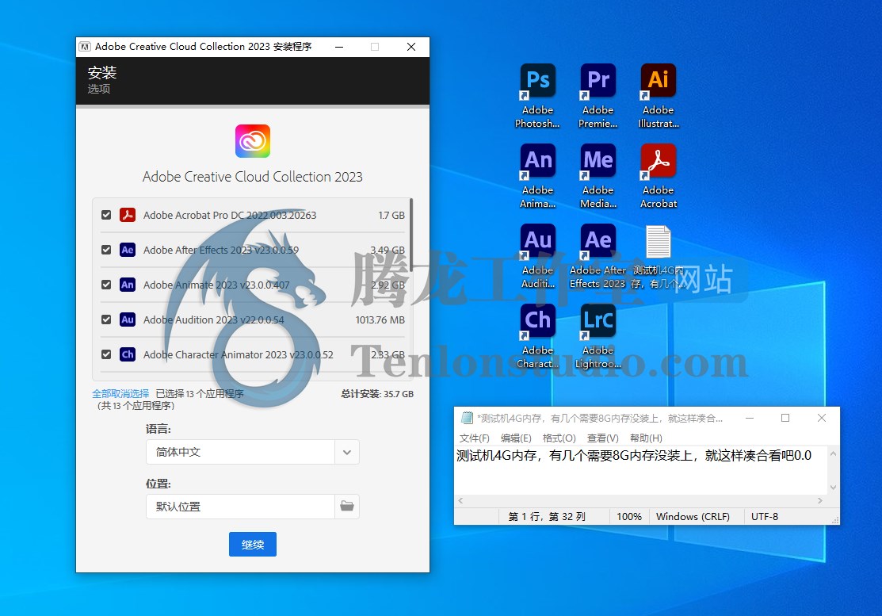This screenshot has height=616, width=882.
Task: Uncheck Adobe After Effects 2023 checkbox
Action: [x=106, y=250]
